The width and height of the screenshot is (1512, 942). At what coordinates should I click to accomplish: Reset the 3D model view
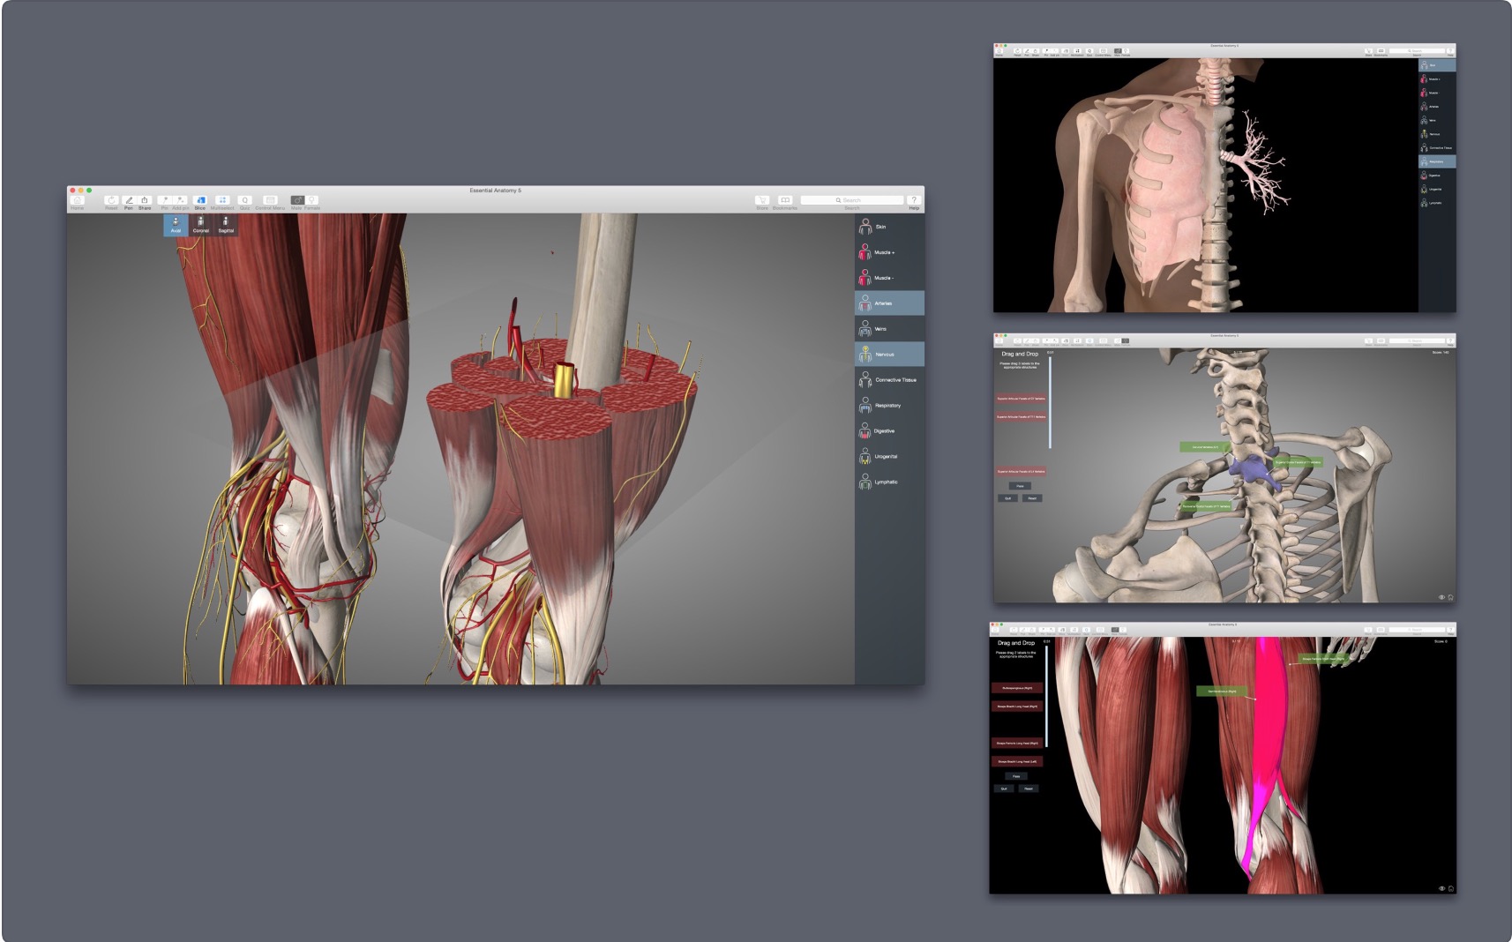[111, 201]
